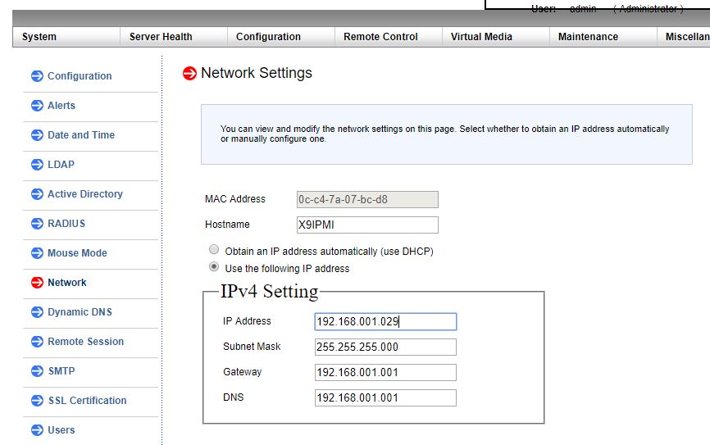This screenshot has height=445, width=710.
Task: Click the arrow icon next to LDAP
Action: [x=37, y=165]
